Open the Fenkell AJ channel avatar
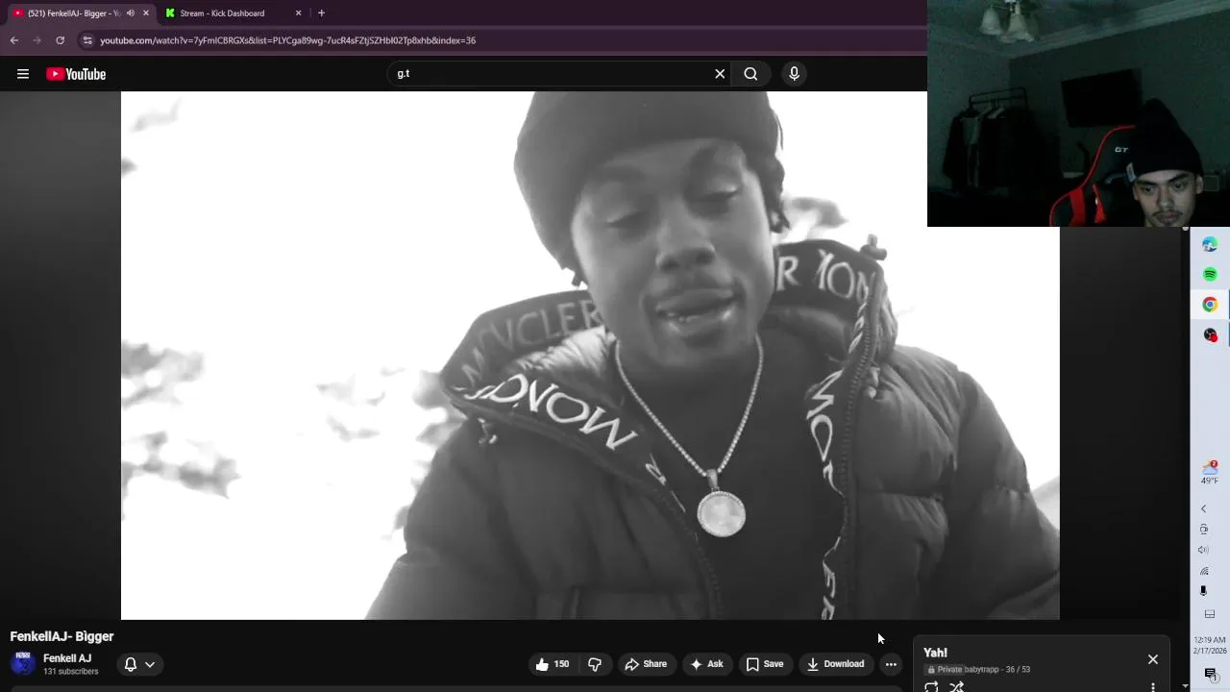The height and width of the screenshot is (692, 1230). click(22, 663)
